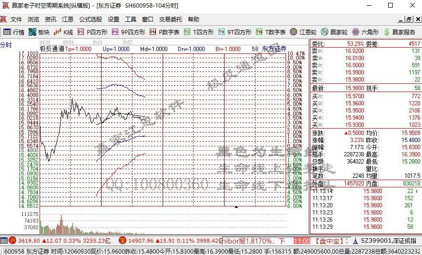422x255 pixels.
Task: Click the 盘中宝 news ticker stepper arrows
Action: click(347, 241)
